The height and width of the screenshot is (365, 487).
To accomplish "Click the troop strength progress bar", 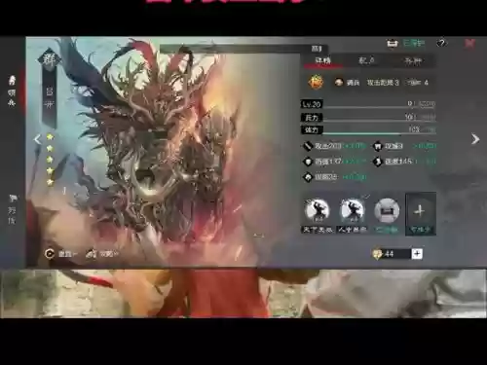I will [379, 120].
